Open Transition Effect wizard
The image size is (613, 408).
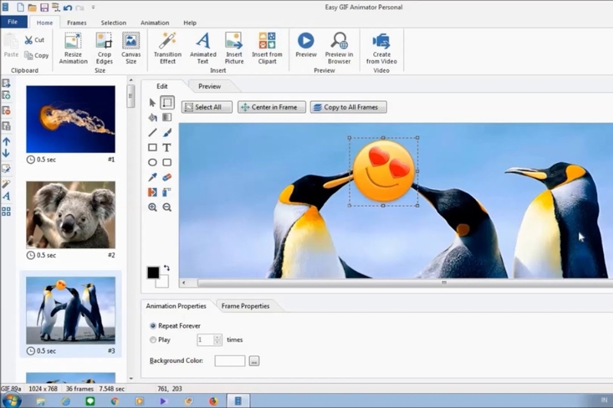(x=168, y=48)
